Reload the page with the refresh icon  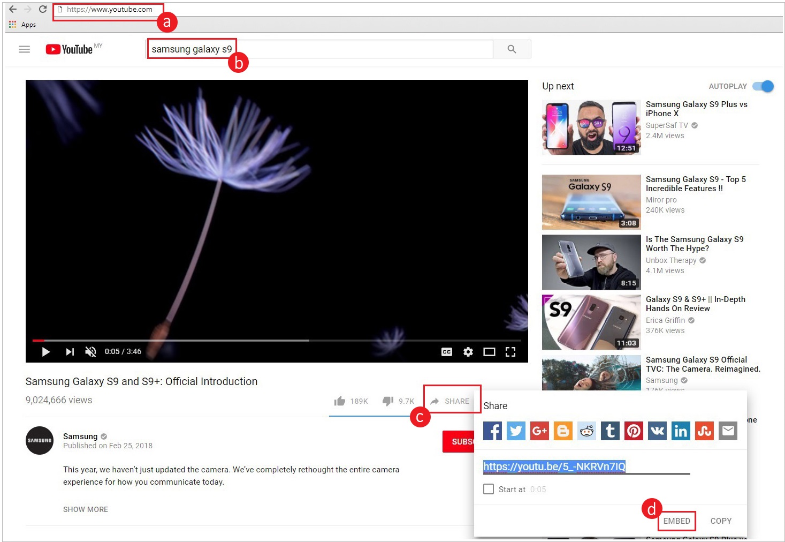pyautogui.click(x=43, y=9)
